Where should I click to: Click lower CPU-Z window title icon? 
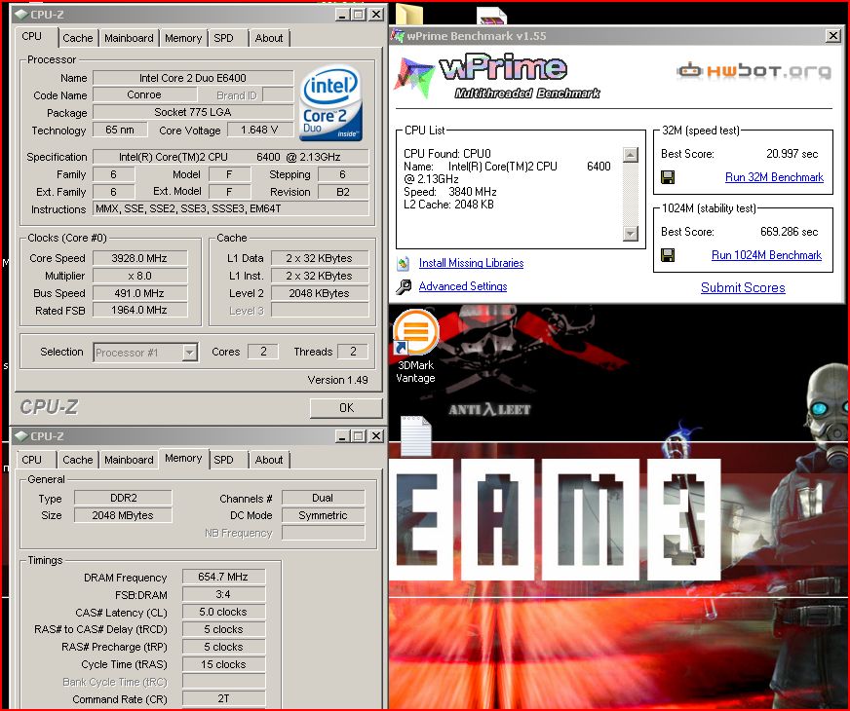point(20,436)
